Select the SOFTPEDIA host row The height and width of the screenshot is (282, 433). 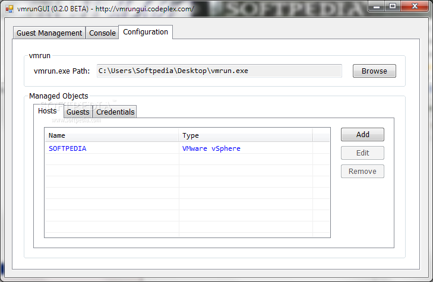click(x=187, y=148)
